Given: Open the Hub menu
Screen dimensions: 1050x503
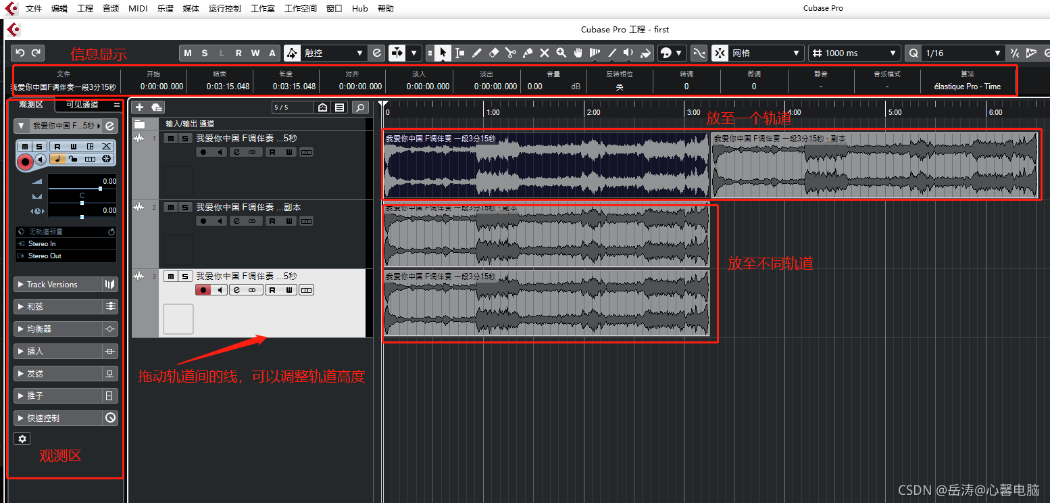Looking at the screenshot, I should [360, 9].
